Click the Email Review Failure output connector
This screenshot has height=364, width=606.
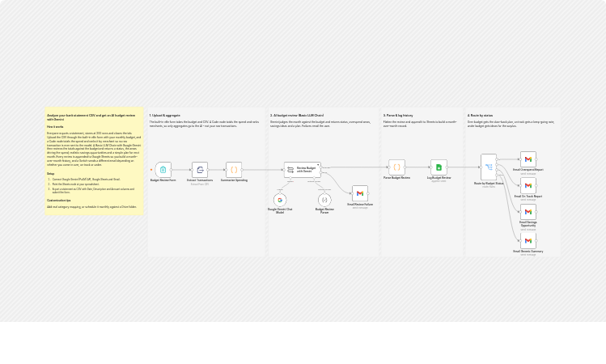368,193
